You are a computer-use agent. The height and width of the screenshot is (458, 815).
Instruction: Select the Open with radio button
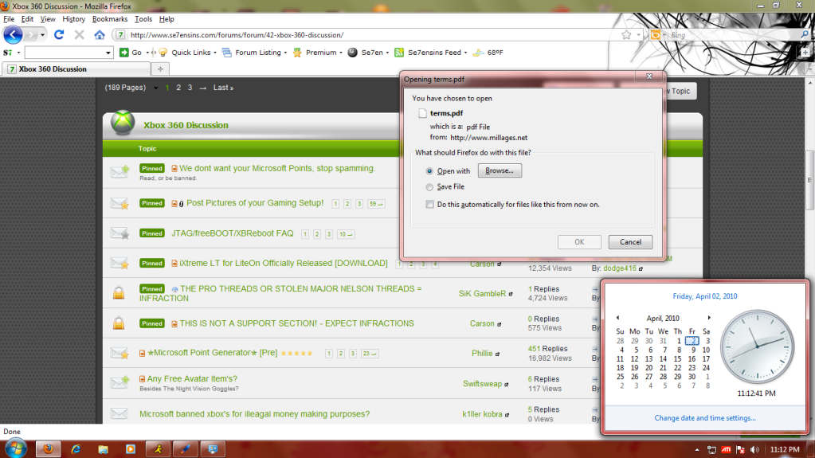[x=429, y=171]
